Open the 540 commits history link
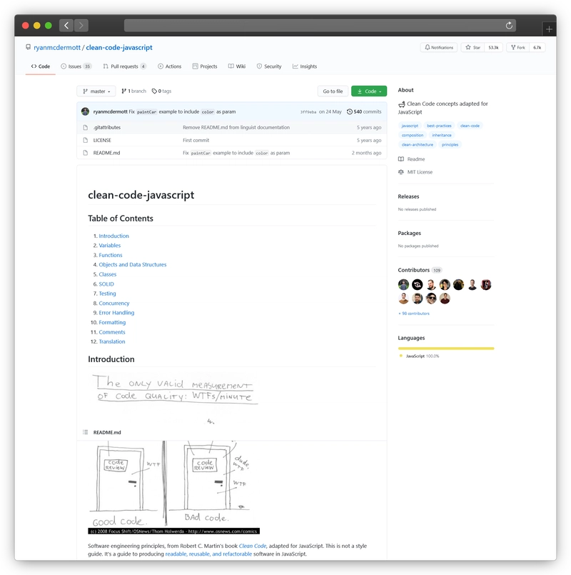Viewport: 571px width, 575px height. point(364,111)
